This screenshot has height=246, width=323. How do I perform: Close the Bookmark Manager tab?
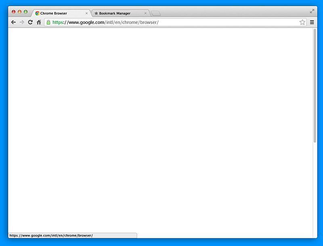tap(145, 13)
